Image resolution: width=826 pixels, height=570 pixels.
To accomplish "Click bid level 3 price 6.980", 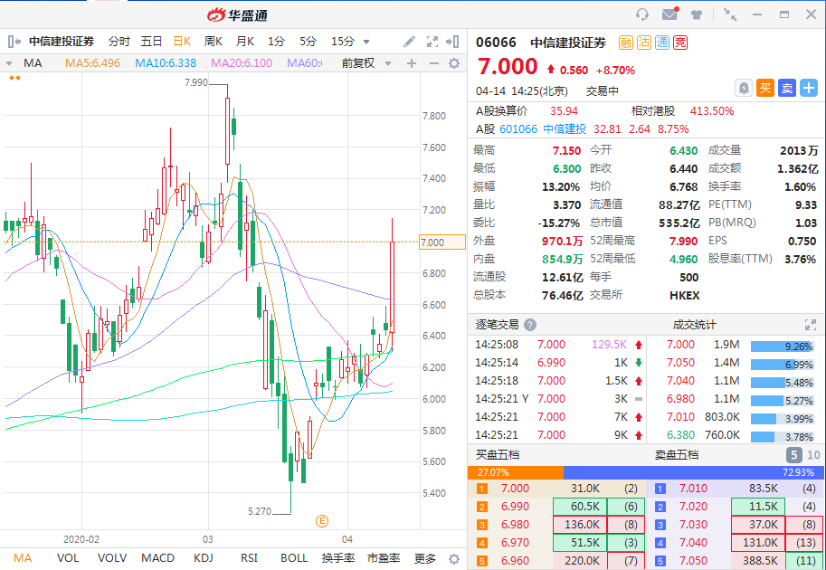I will 515,525.
